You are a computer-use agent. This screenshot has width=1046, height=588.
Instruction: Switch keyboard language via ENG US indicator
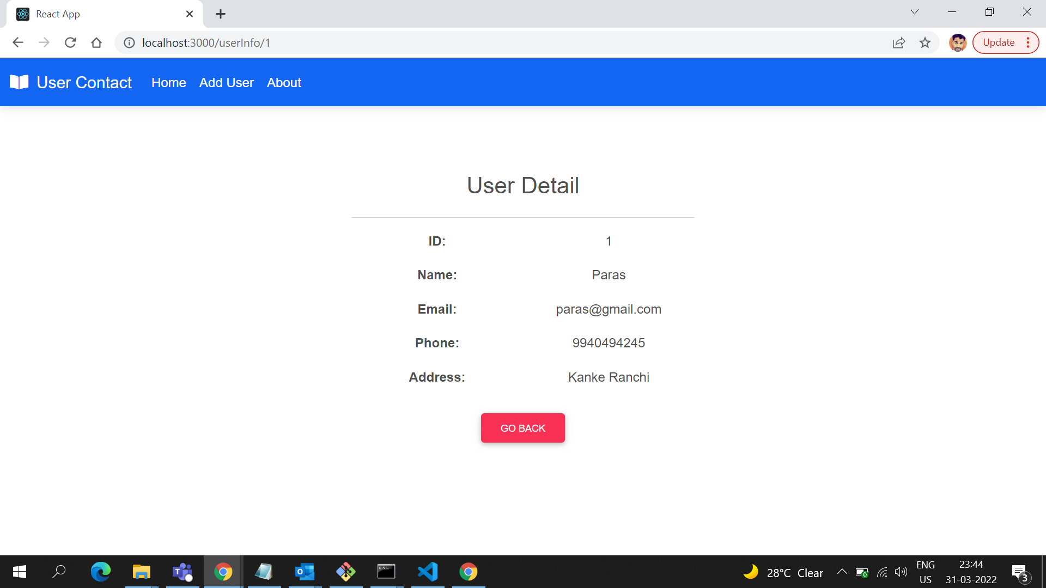926,571
